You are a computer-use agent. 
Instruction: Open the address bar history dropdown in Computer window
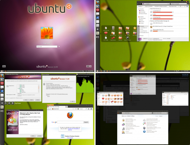168,4
